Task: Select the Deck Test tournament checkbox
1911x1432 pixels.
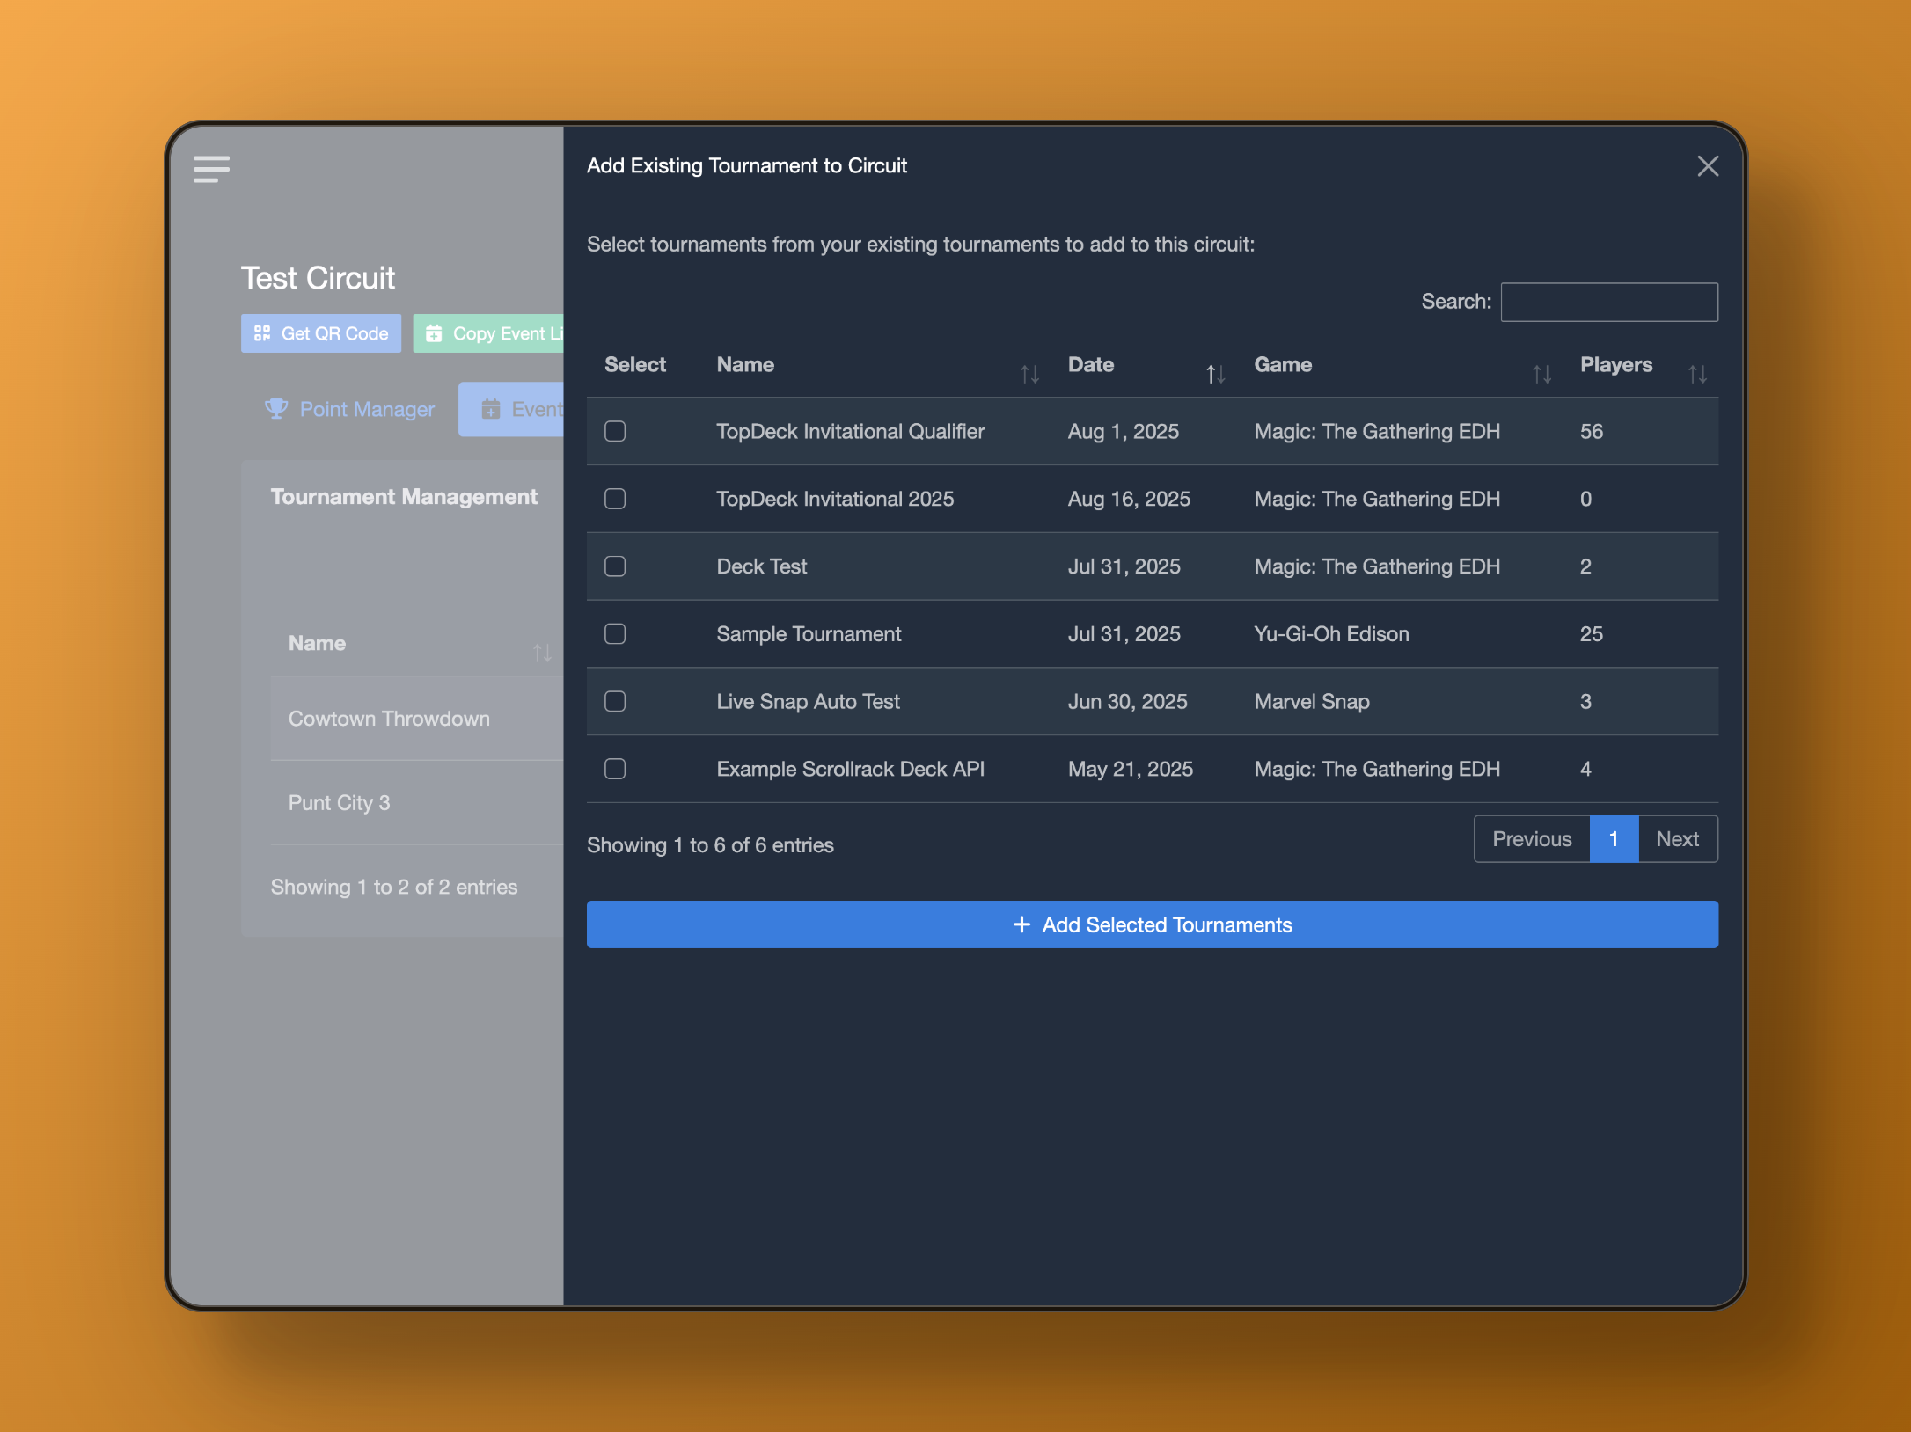Action: [615, 566]
